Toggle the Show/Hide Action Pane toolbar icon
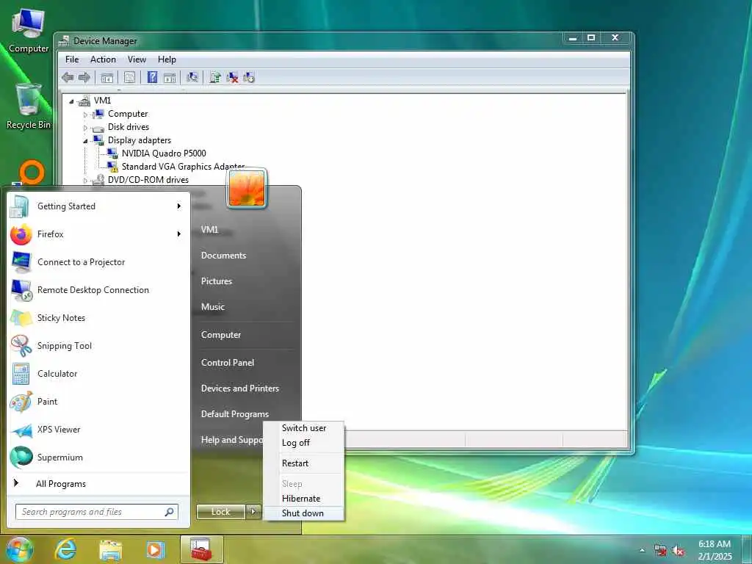The image size is (752, 564). click(x=170, y=77)
